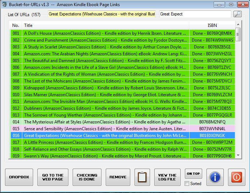250x193 pixels.
Task: Click ISBN cell Done - B073WVHZGL
Action: click(212, 54)
